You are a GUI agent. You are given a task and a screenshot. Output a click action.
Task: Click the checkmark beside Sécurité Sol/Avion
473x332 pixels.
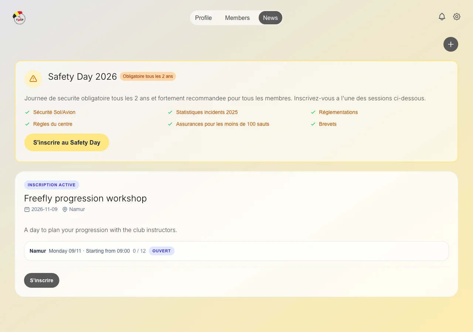click(x=27, y=112)
